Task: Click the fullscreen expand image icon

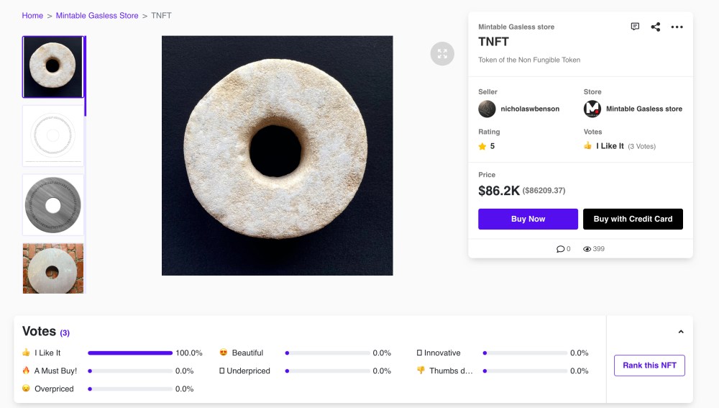Action: coord(442,53)
